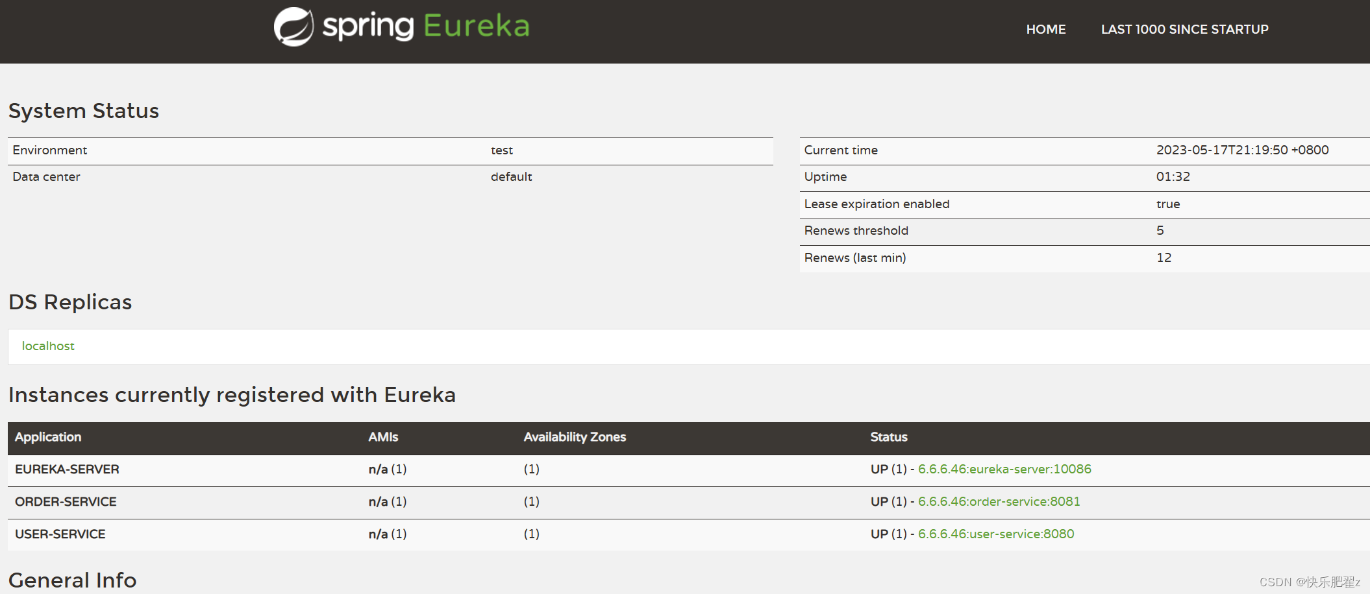This screenshot has height=594, width=1370.
Task: Open LAST 1000 SINCE STARTUP view
Action: pyautogui.click(x=1184, y=29)
